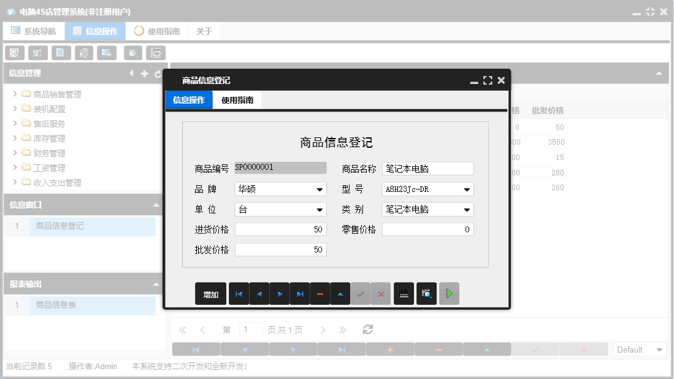
Task: Open the 品牌 brand dropdown showing 华硕
Action: point(320,188)
